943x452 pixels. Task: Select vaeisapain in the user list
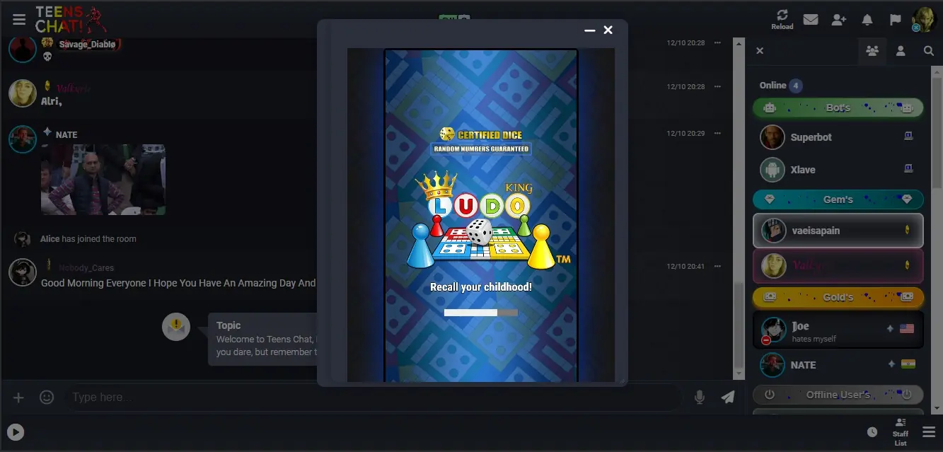coord(838,231)
